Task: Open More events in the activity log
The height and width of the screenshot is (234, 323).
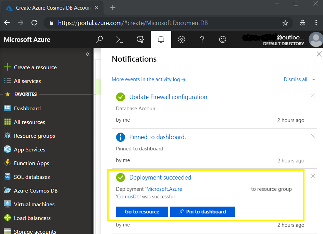Action: tap(149, 79)
